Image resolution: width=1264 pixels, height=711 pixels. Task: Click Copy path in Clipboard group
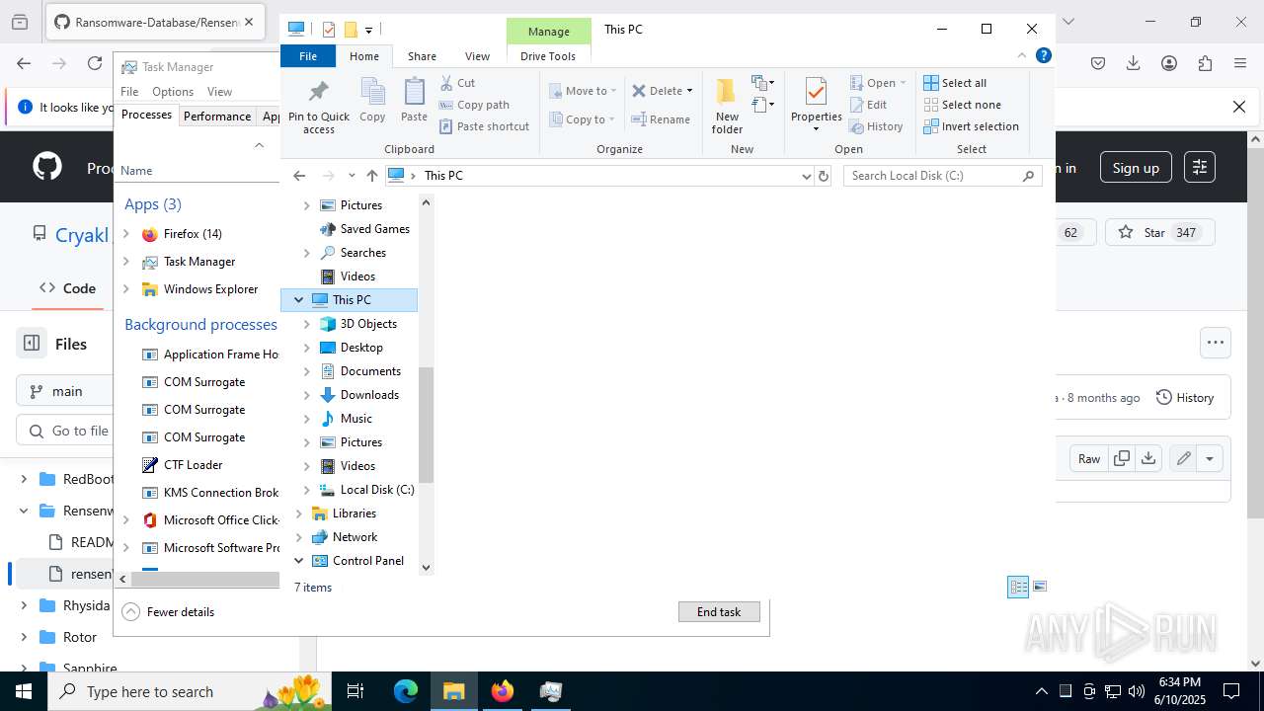[x=474, y=105]
